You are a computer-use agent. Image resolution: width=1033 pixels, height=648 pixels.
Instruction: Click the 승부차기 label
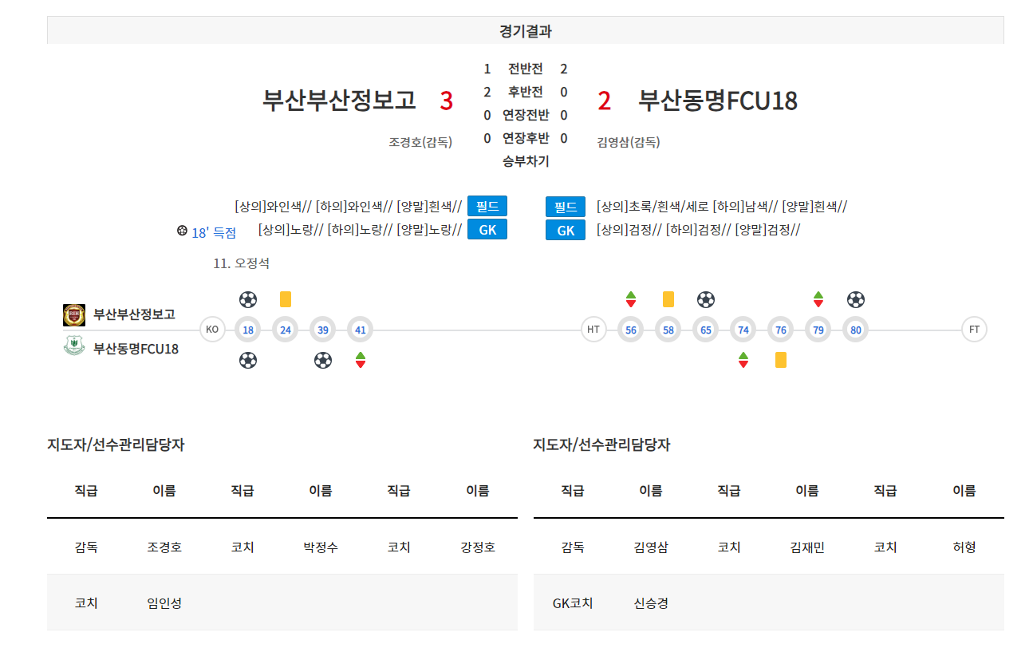tap(526, 161)
